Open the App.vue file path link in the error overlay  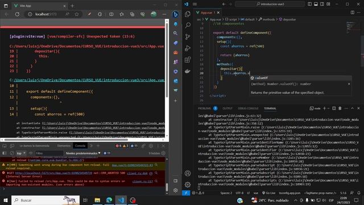click(x=89, y=80)
